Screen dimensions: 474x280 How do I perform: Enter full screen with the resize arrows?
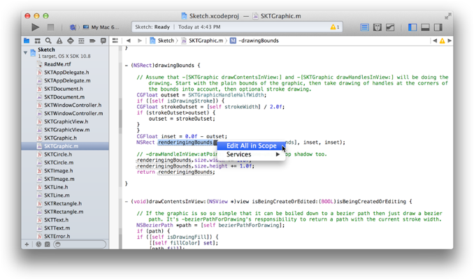tap(447, 15)
